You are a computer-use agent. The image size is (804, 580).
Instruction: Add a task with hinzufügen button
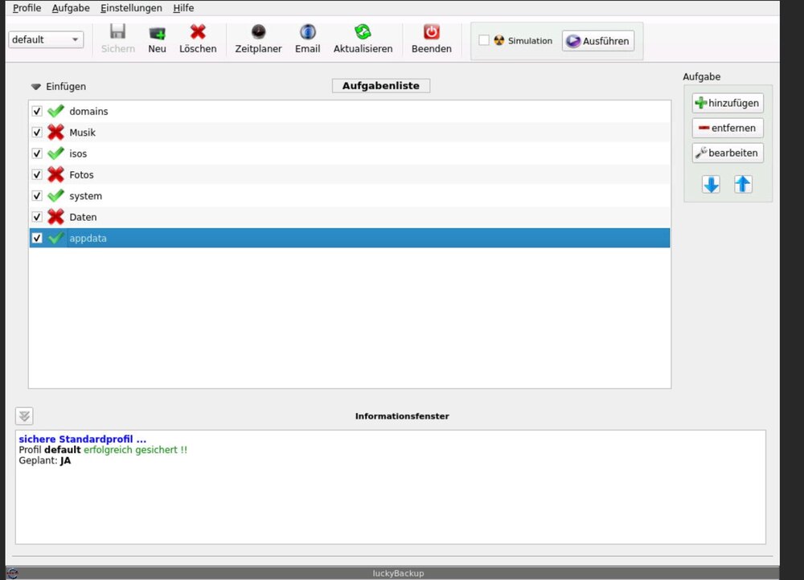pos(728,103)
